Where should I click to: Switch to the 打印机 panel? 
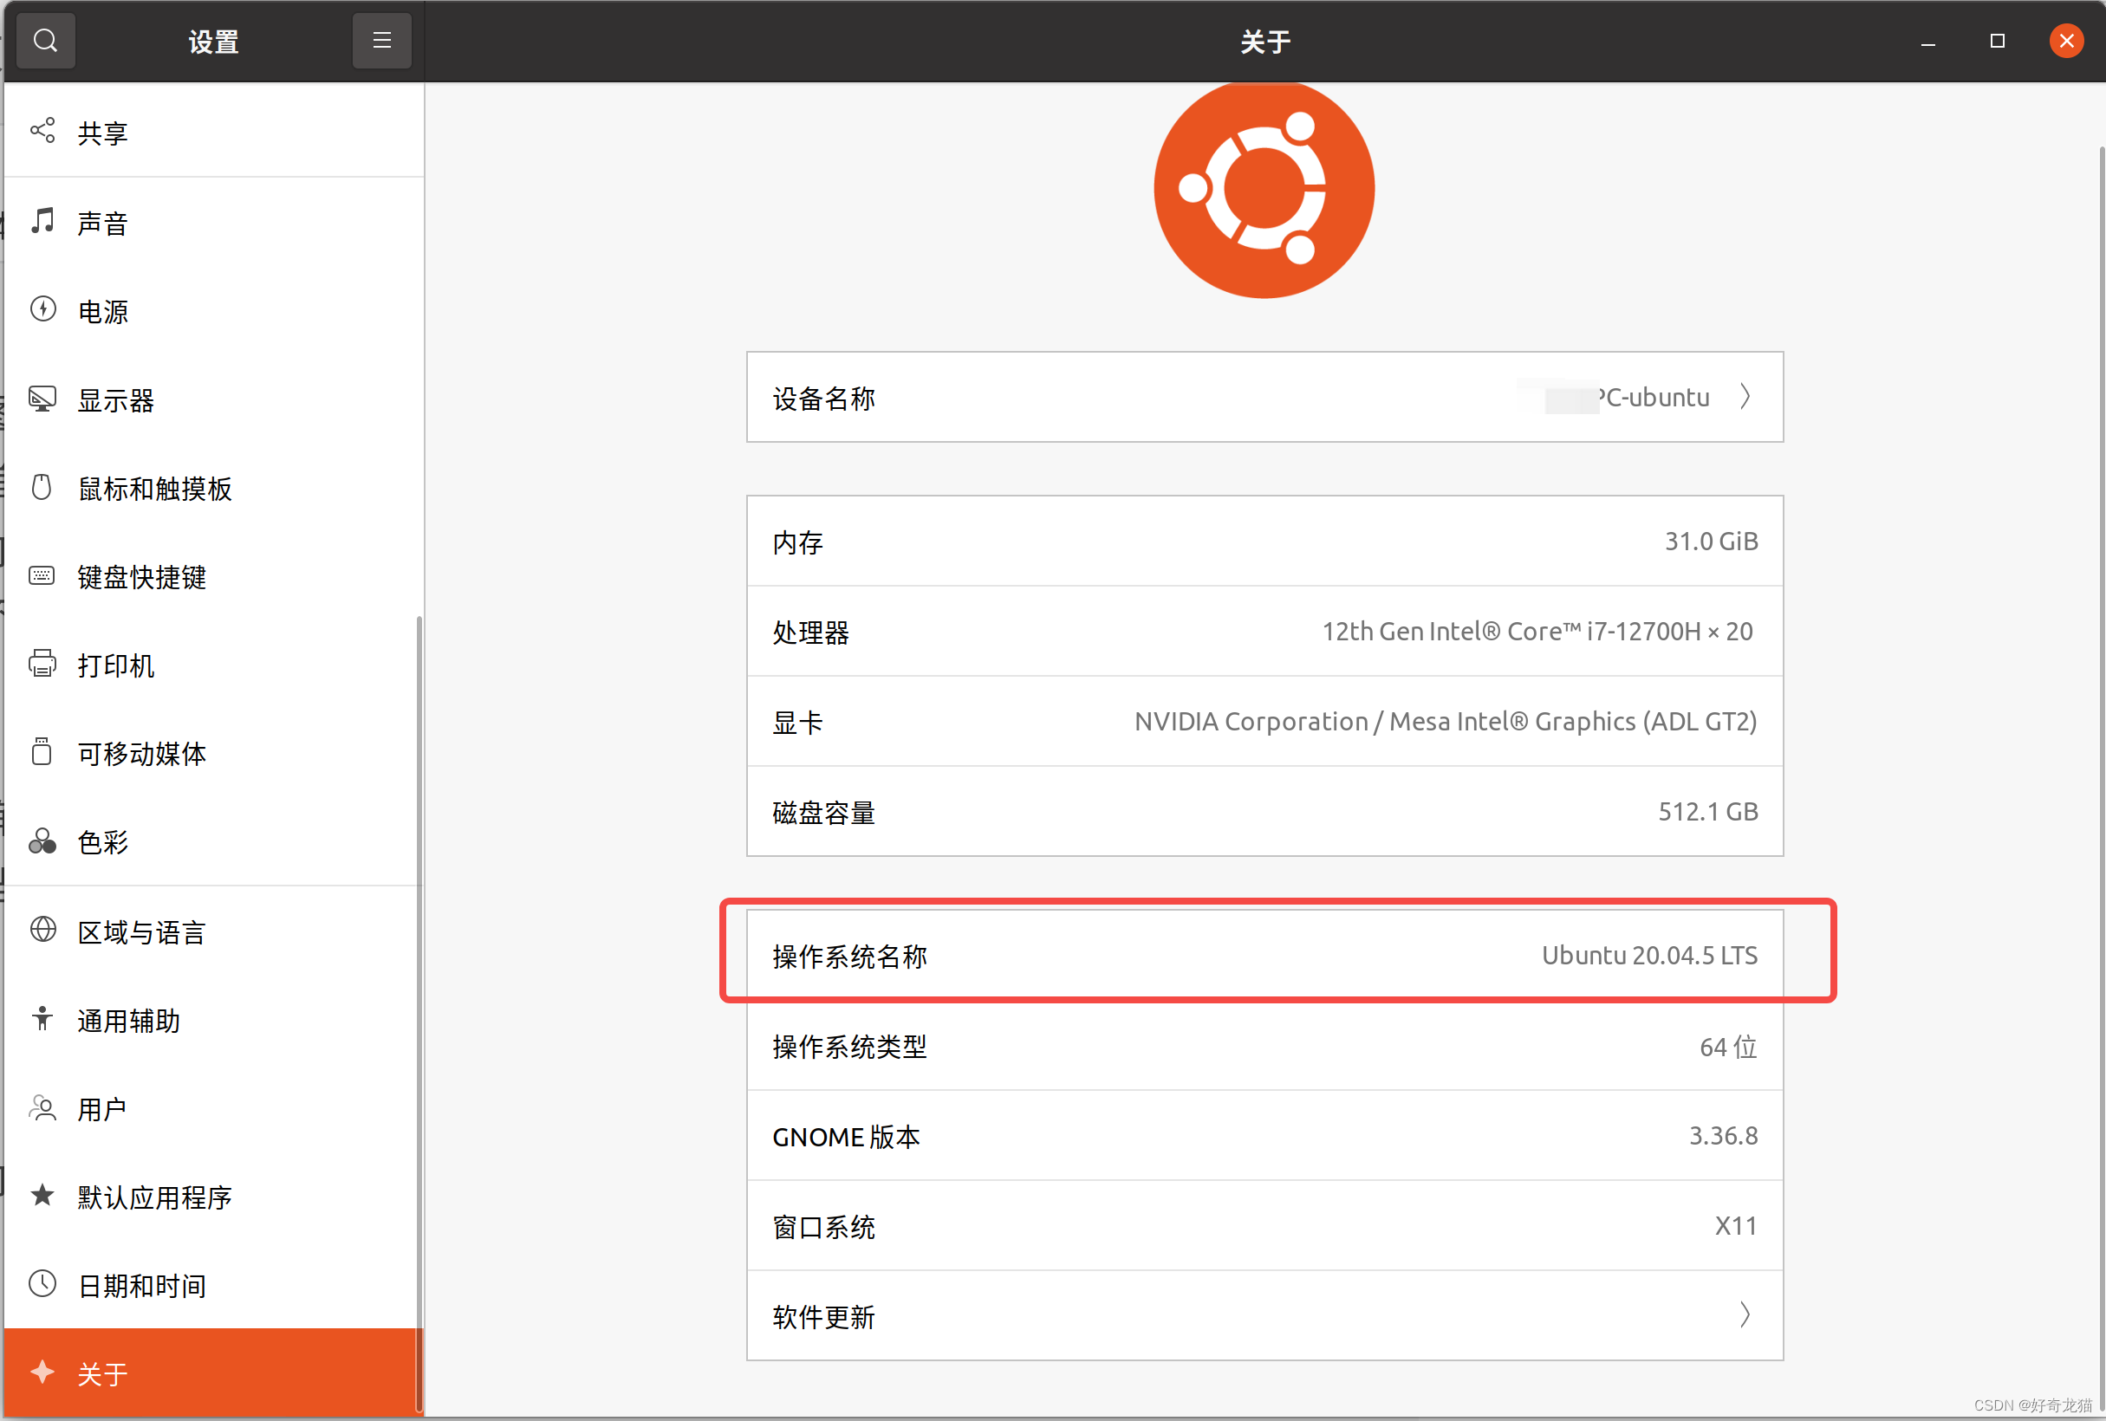tap(214, 665)
